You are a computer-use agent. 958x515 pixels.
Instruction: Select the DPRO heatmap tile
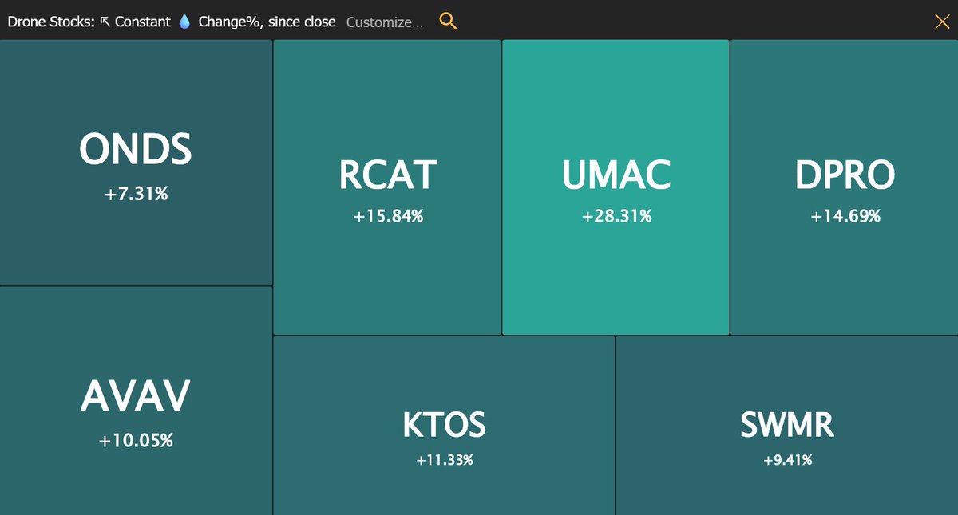click(x=845, y=187)
